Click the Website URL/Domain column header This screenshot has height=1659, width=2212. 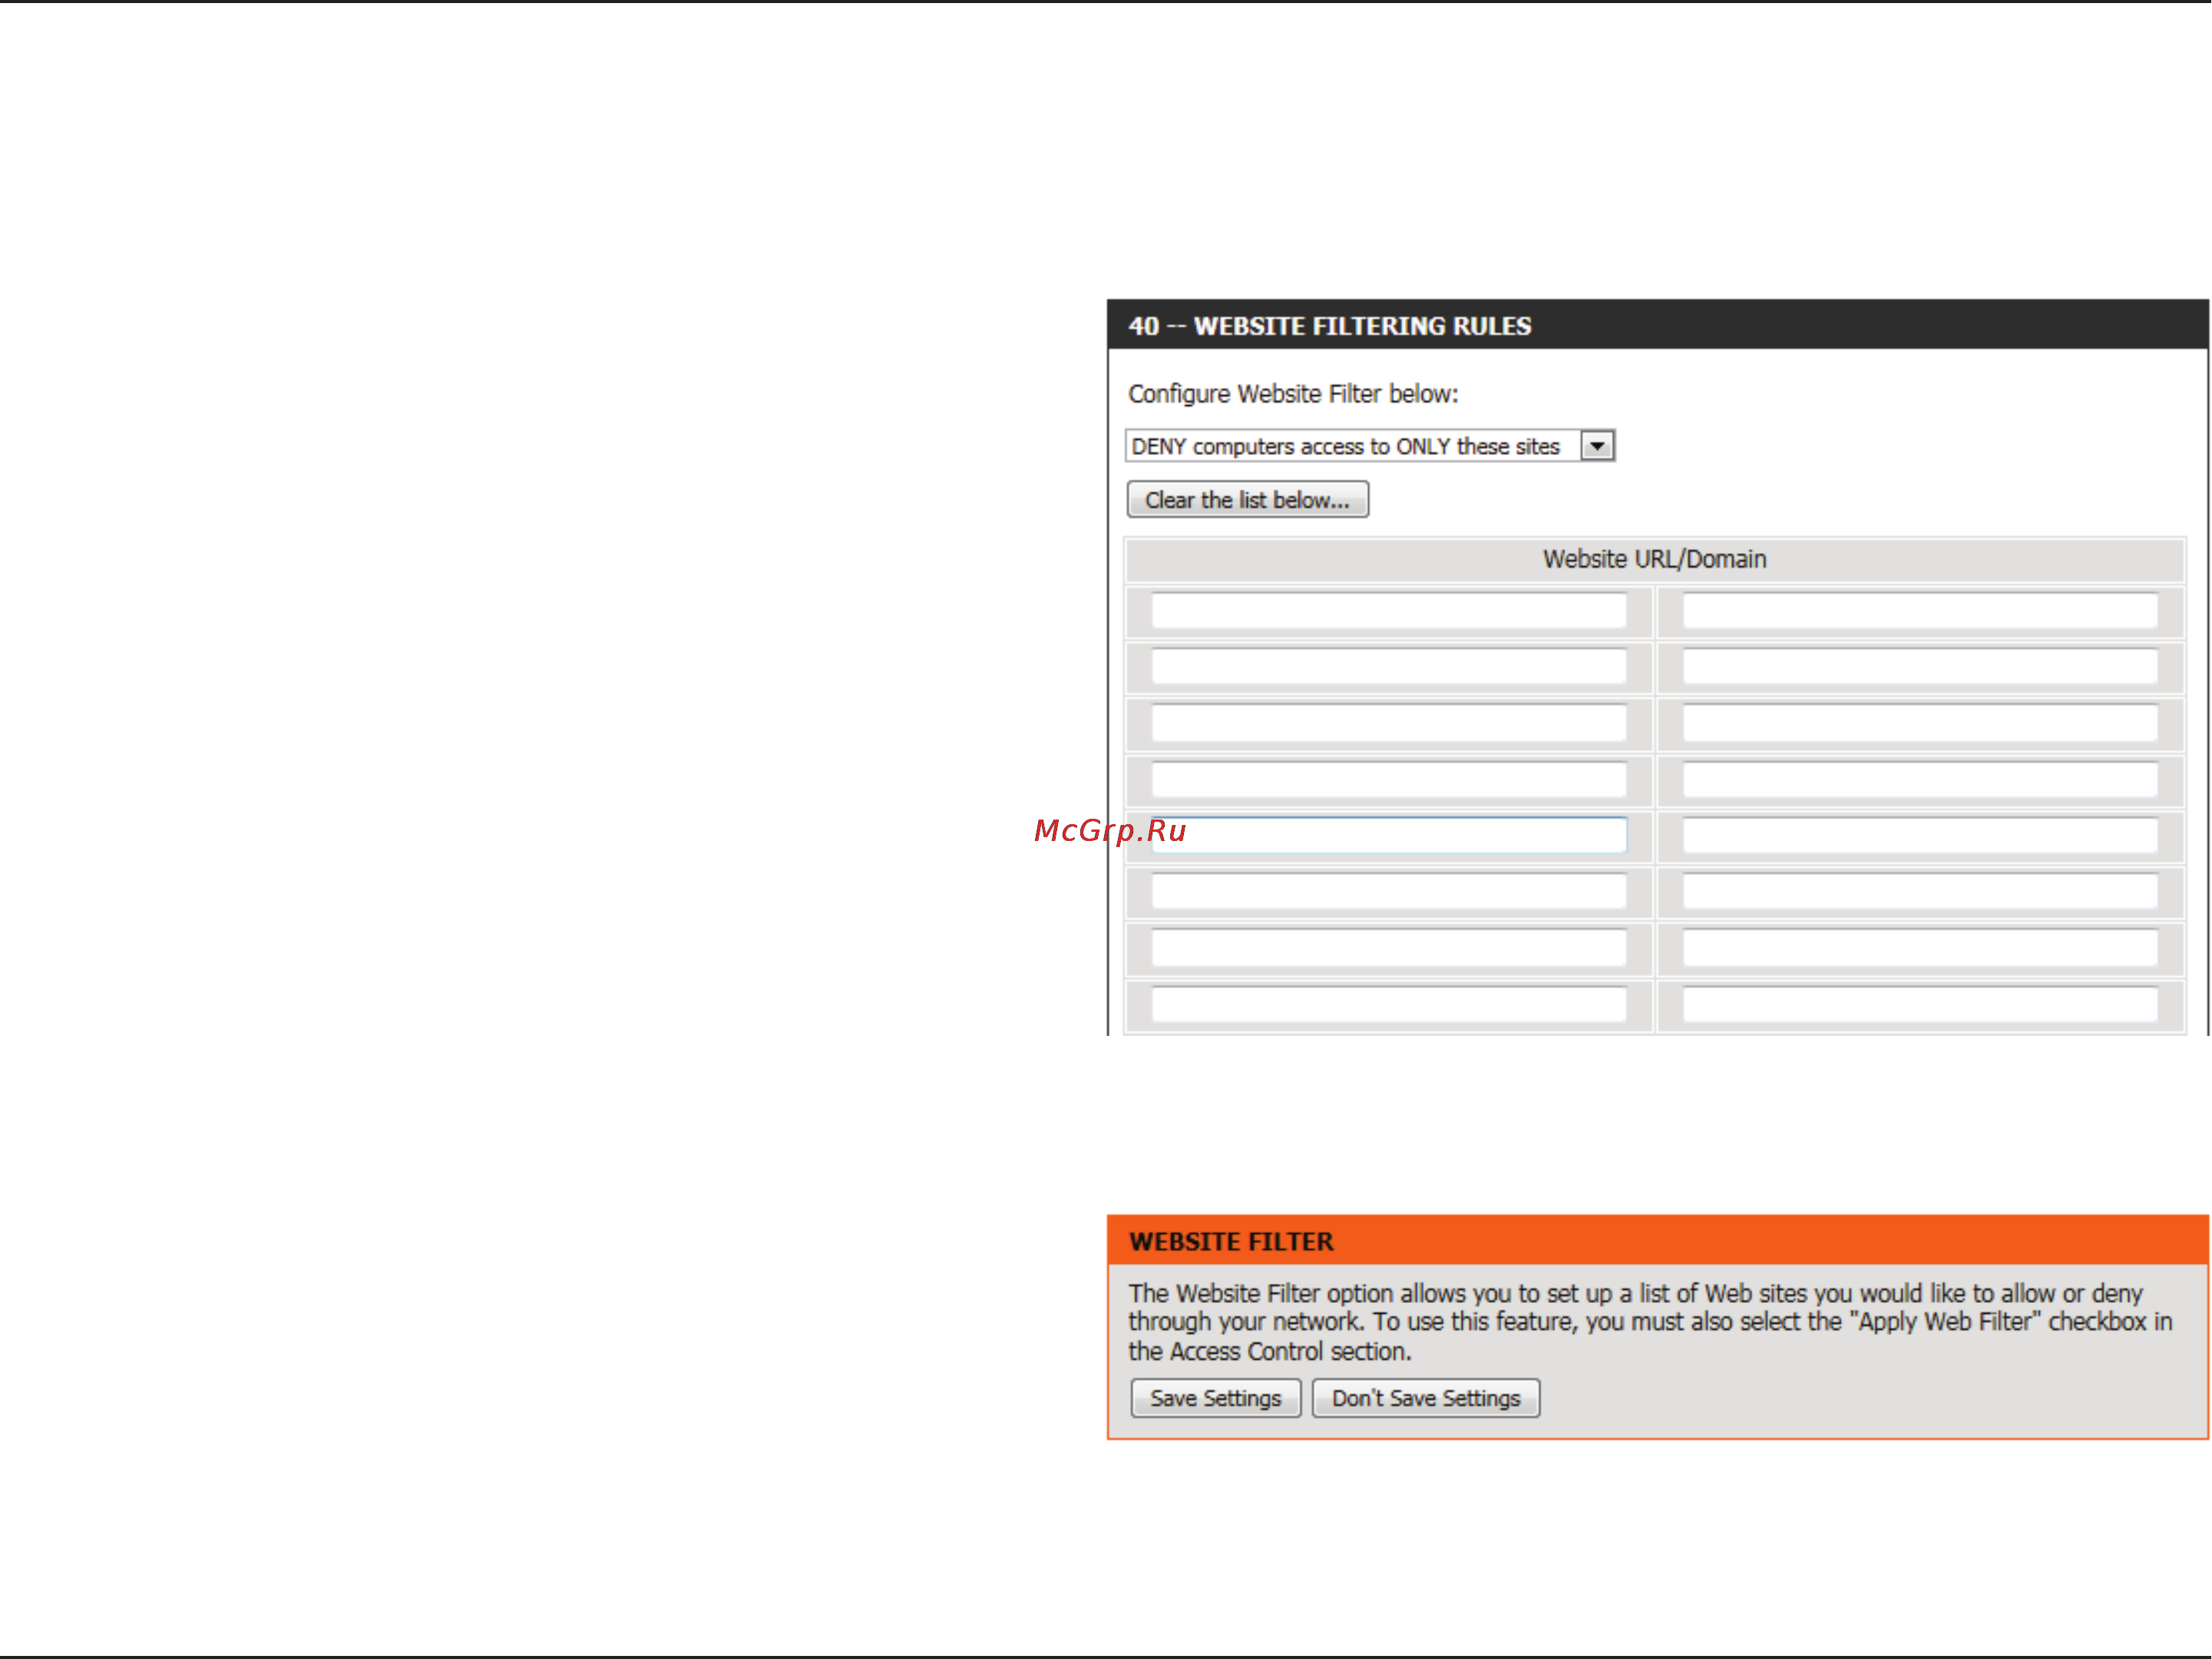point(1654,559)
